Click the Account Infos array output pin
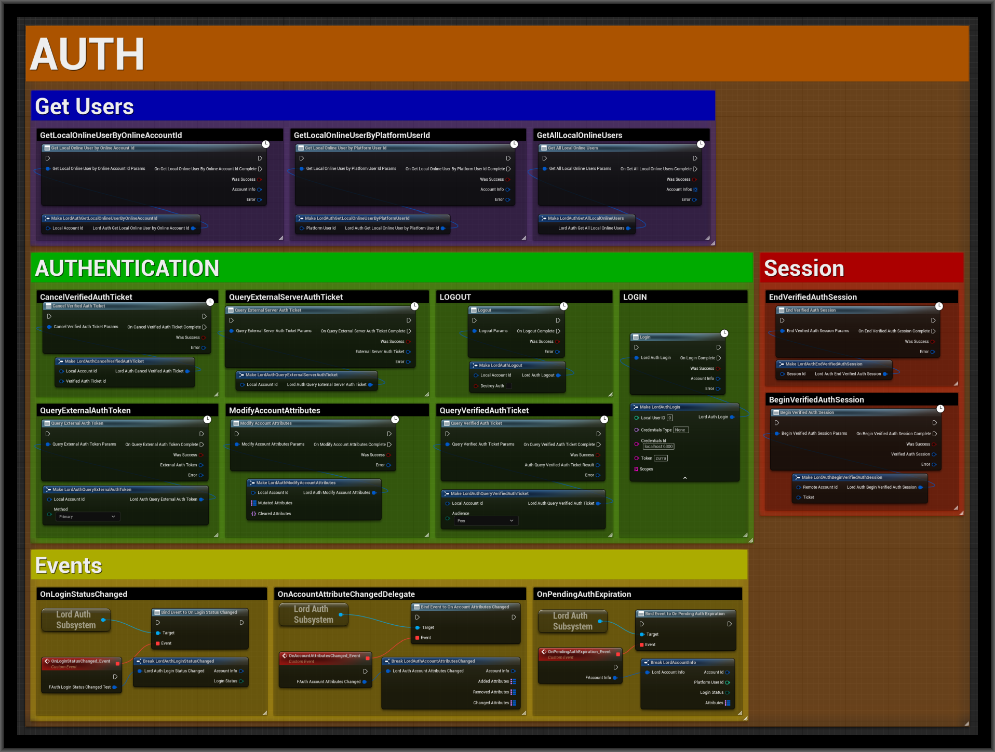This screenshot has width=995, height=752. (695, 190)
